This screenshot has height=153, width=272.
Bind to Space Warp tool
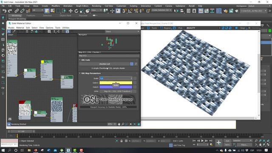(28, 11)
